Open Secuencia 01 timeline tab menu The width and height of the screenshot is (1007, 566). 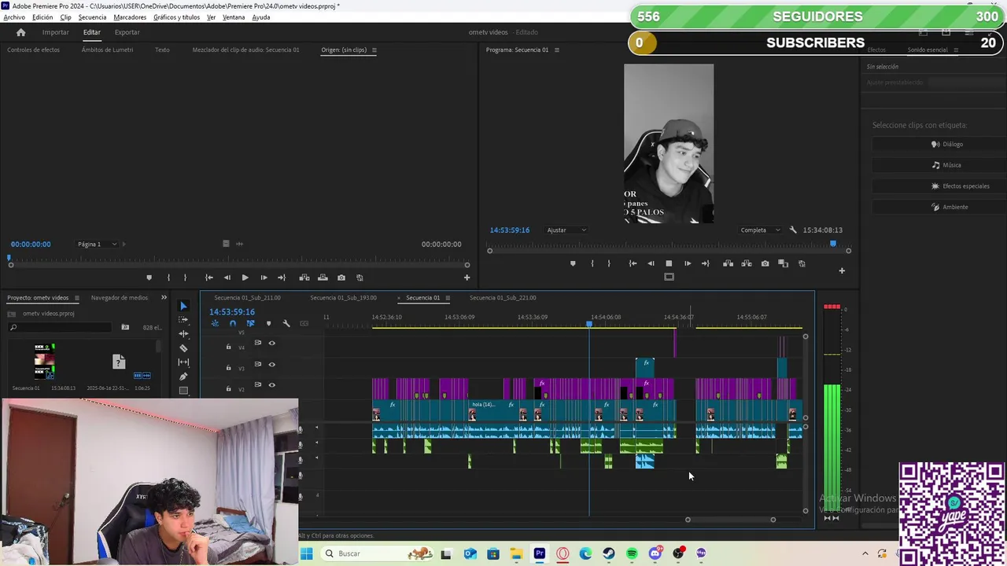coord(448,298)
